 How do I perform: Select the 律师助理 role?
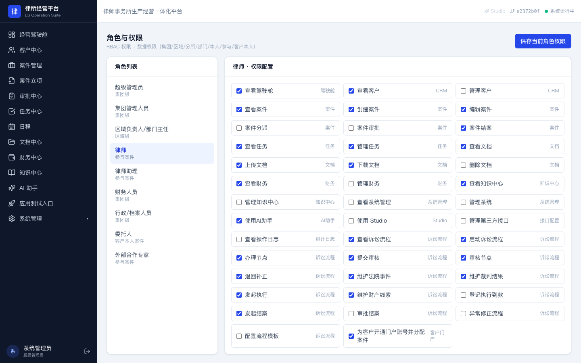pos(162,174)
